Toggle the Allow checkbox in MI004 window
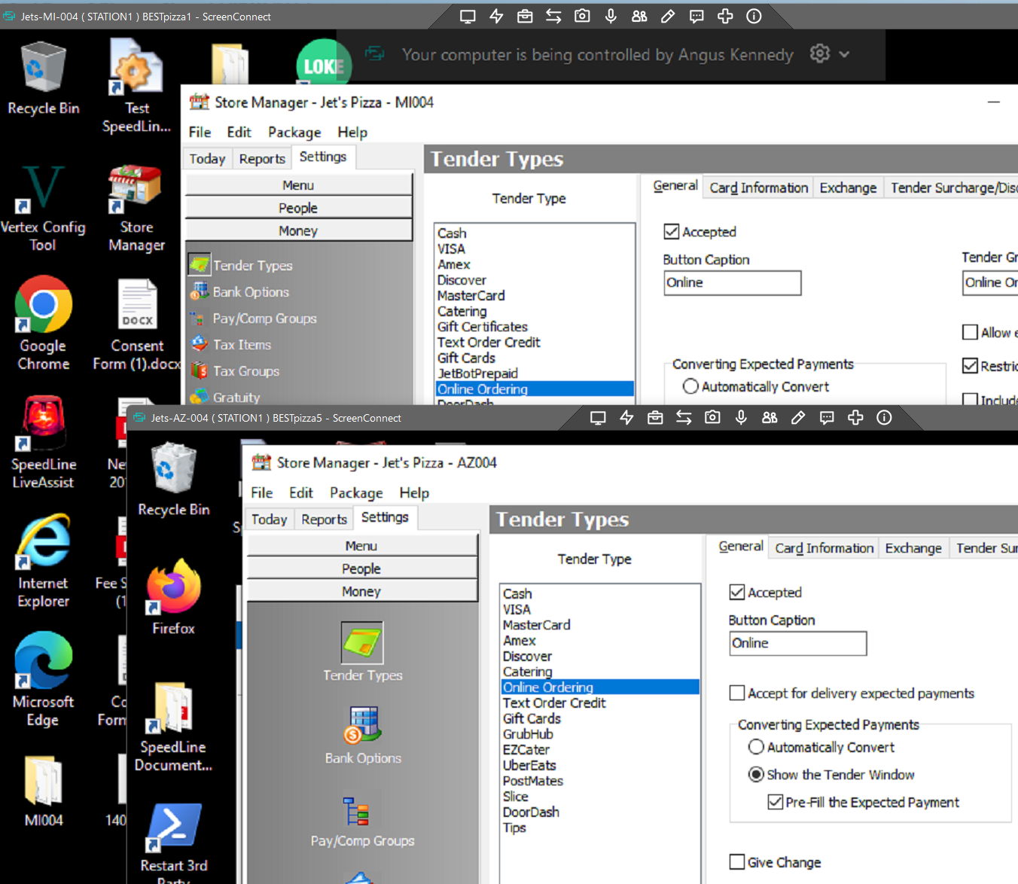Viewport: 1018px width, 884px height. pyautogui.click(x=971, y=332)
